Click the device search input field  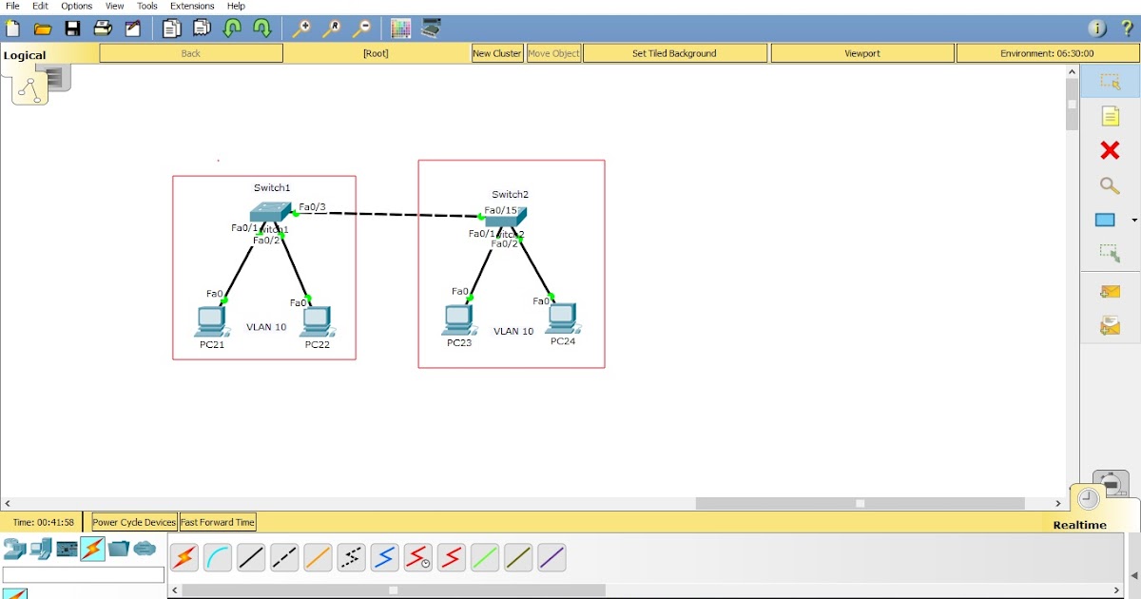[84, 575]
